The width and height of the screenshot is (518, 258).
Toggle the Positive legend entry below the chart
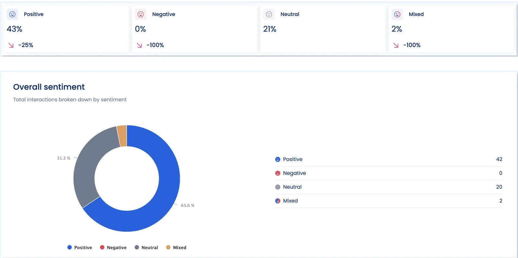(80, 247)
